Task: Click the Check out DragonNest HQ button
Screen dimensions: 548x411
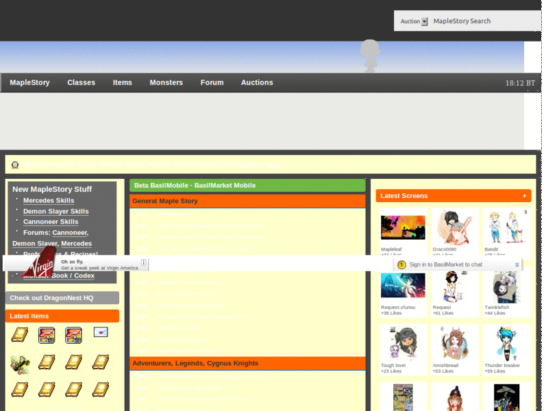Action: click(62, 298)
